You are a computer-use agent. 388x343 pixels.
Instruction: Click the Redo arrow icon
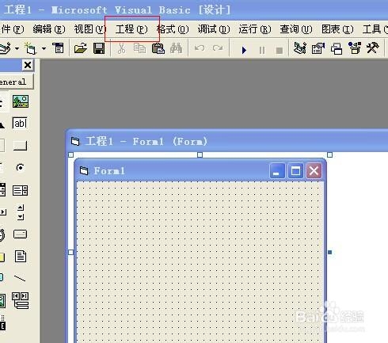218,48
